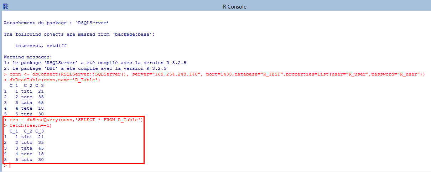Select the 'following objects are masked' line
This screenshot has width=431, height=172.
(79, 34)
